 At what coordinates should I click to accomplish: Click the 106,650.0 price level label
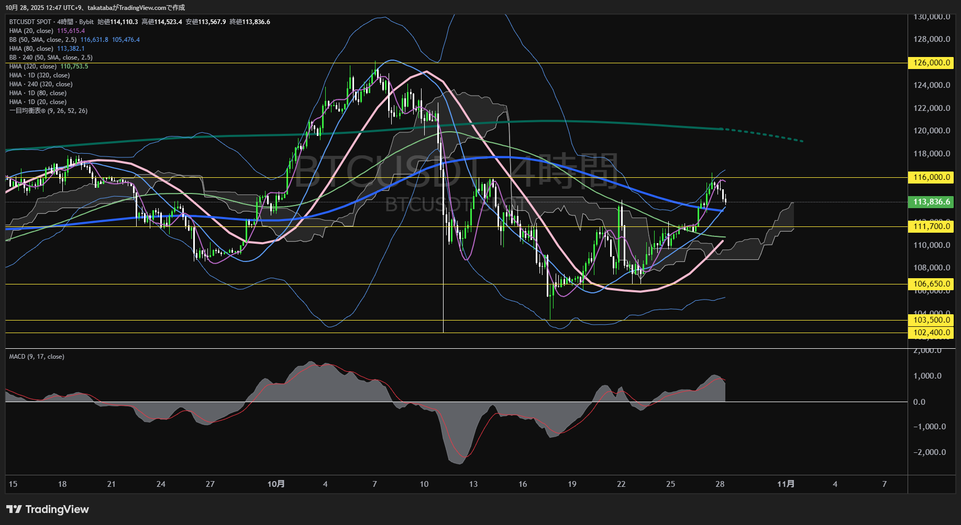[931, 284]
